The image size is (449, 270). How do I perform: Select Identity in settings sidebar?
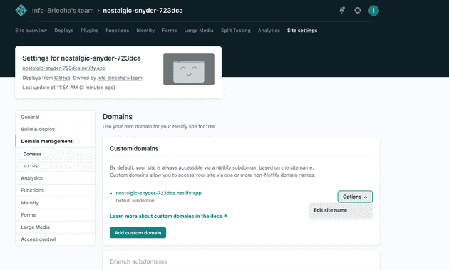coord(55,203)
